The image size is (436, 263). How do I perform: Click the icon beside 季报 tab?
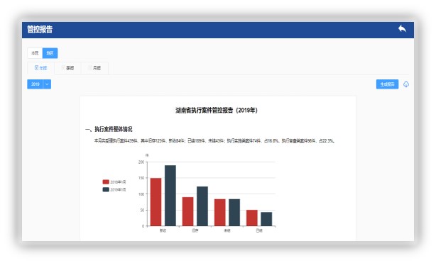[63, 68]
